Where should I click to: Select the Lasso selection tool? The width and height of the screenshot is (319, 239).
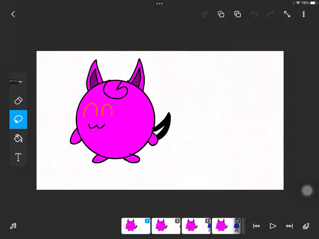[18, 119]
